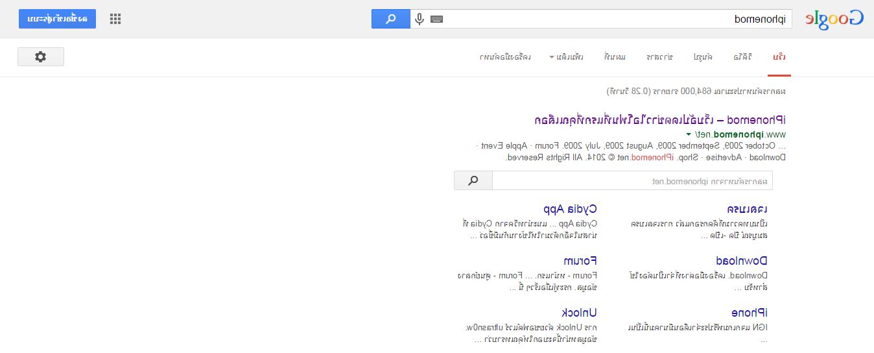
Task: Open the settings gear button
Action: point(41,57)
